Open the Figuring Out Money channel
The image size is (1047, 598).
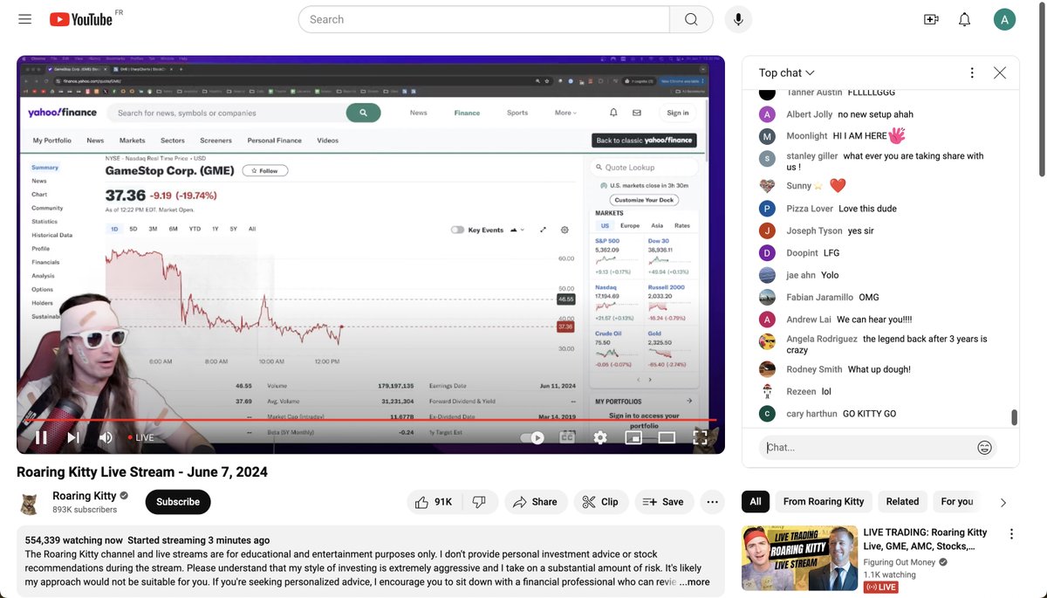click(x=900, y=563)
